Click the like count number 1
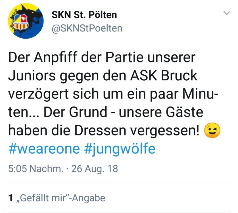The image size is (238, 213). tap(11, 198)
